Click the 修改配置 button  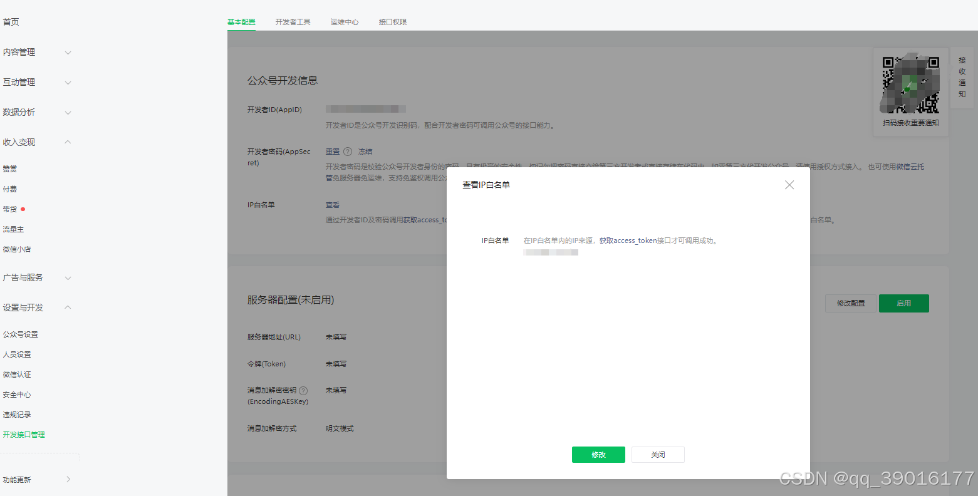851,303
